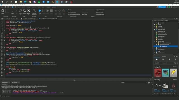This screenshot has width=179, height=100.
Task: Select LocalScript in Explorer tree
Action: (x=164, y=46)
